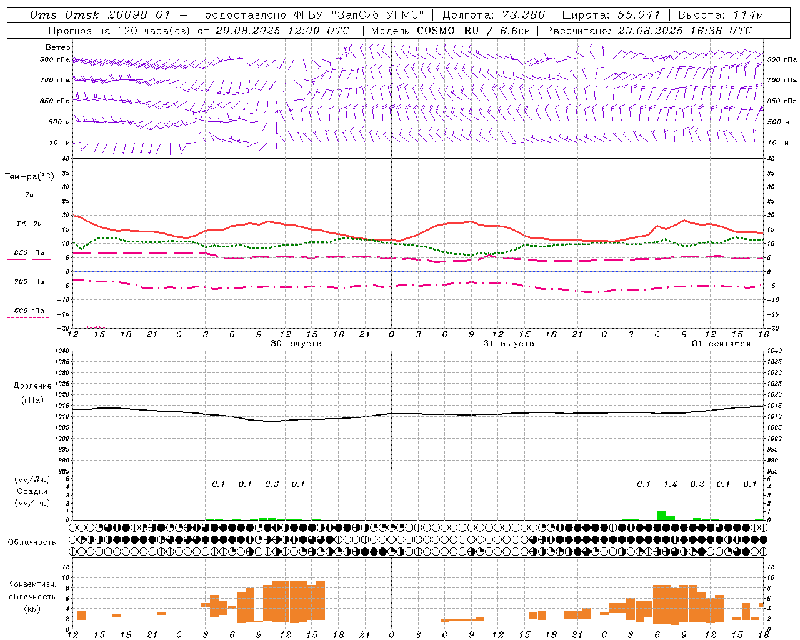800x640 pixels.
Task: Click the 0.3 precipitation amount
Action: pos(272,484)
